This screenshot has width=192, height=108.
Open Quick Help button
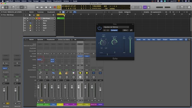(x=10, y=7)
